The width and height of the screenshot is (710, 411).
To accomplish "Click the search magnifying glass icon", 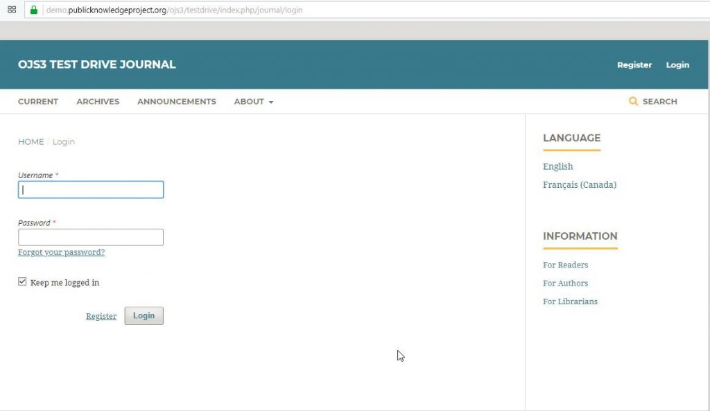I will coord(633,101).
